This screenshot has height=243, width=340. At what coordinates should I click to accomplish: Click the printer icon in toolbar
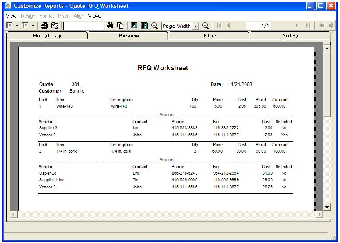point(45,26)
